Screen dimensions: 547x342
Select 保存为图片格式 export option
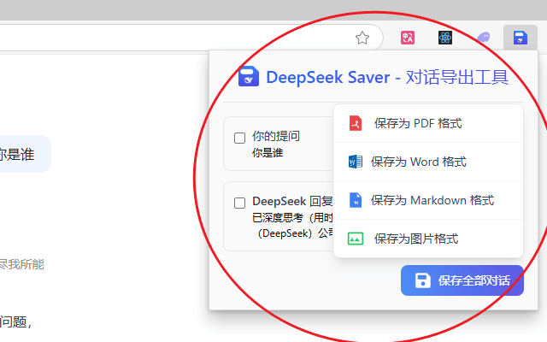point(415,239)
